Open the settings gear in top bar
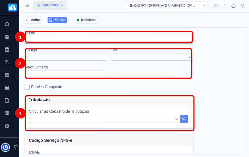Image resolution: width=249 pixels, height=157 pixels. pyautogui.click(x=243, y=6)
